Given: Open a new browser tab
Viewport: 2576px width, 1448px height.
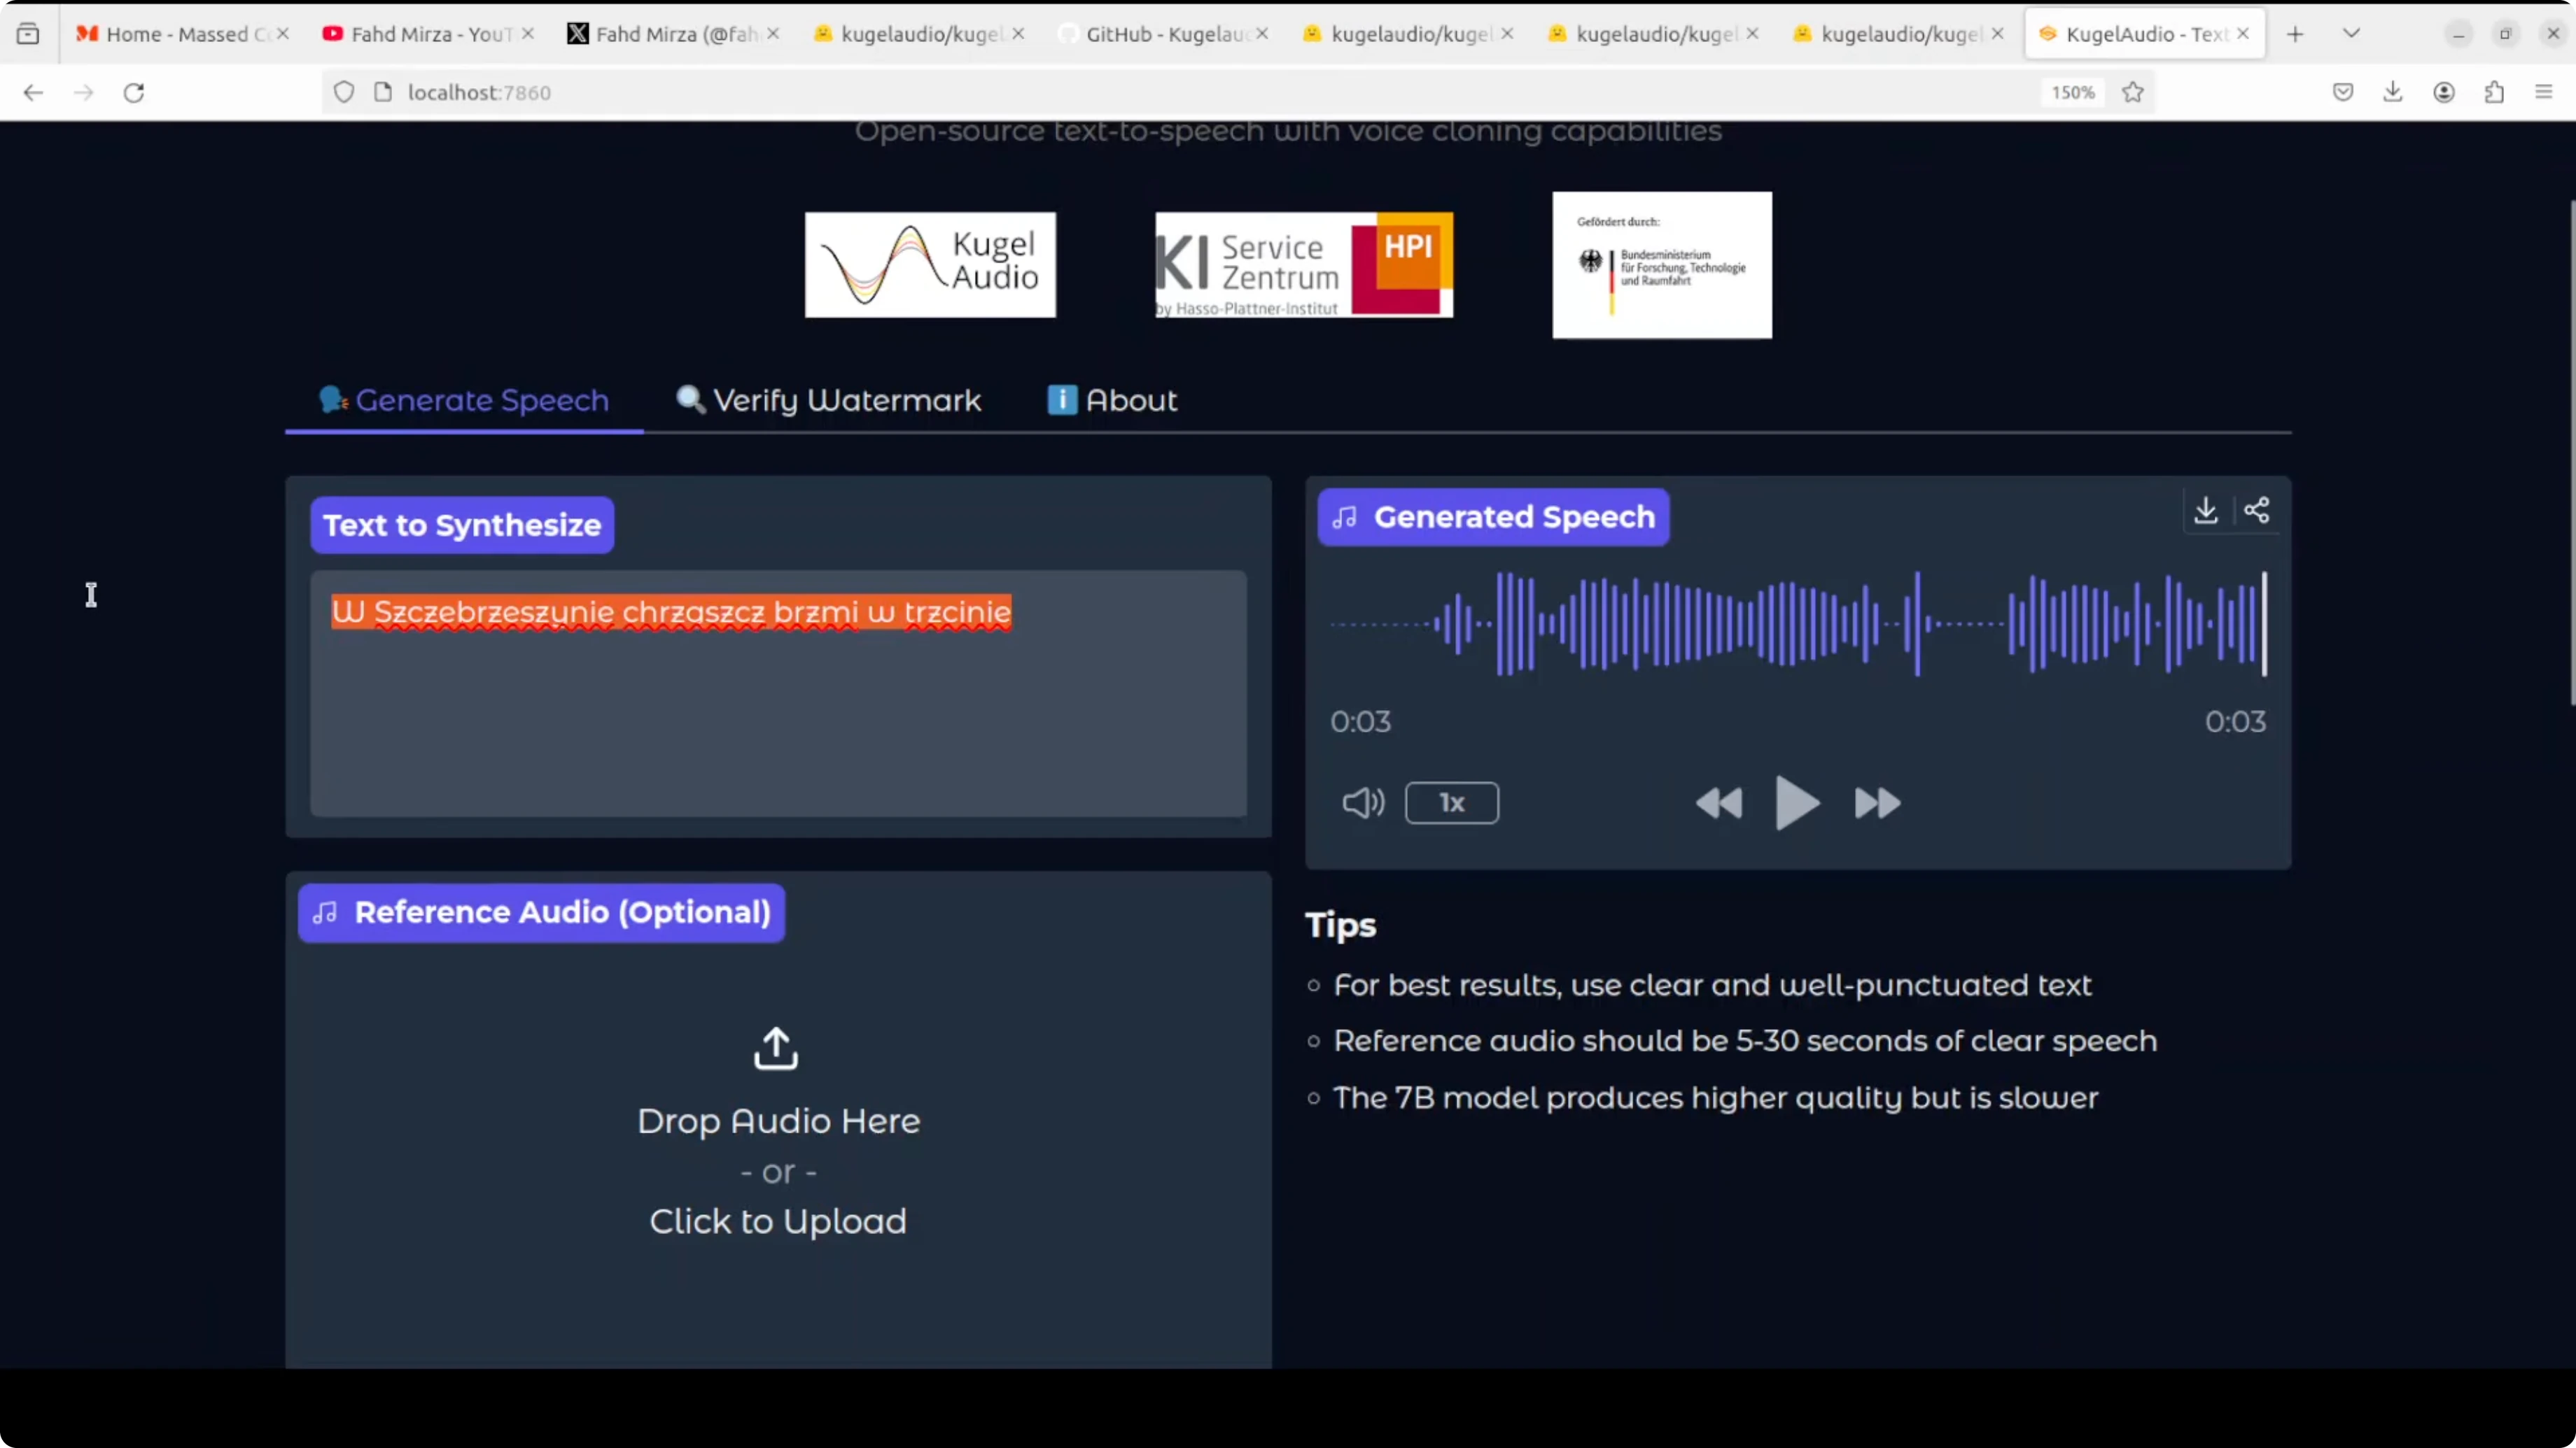Looking at the screenshot, I should [2295, 34].
